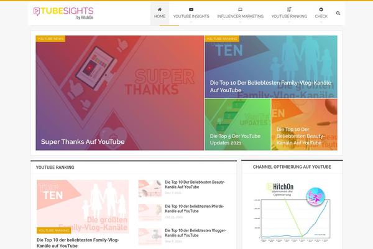Open Super Thanks Auf YouTube article
373x249 pixels.
pos(83,142)
